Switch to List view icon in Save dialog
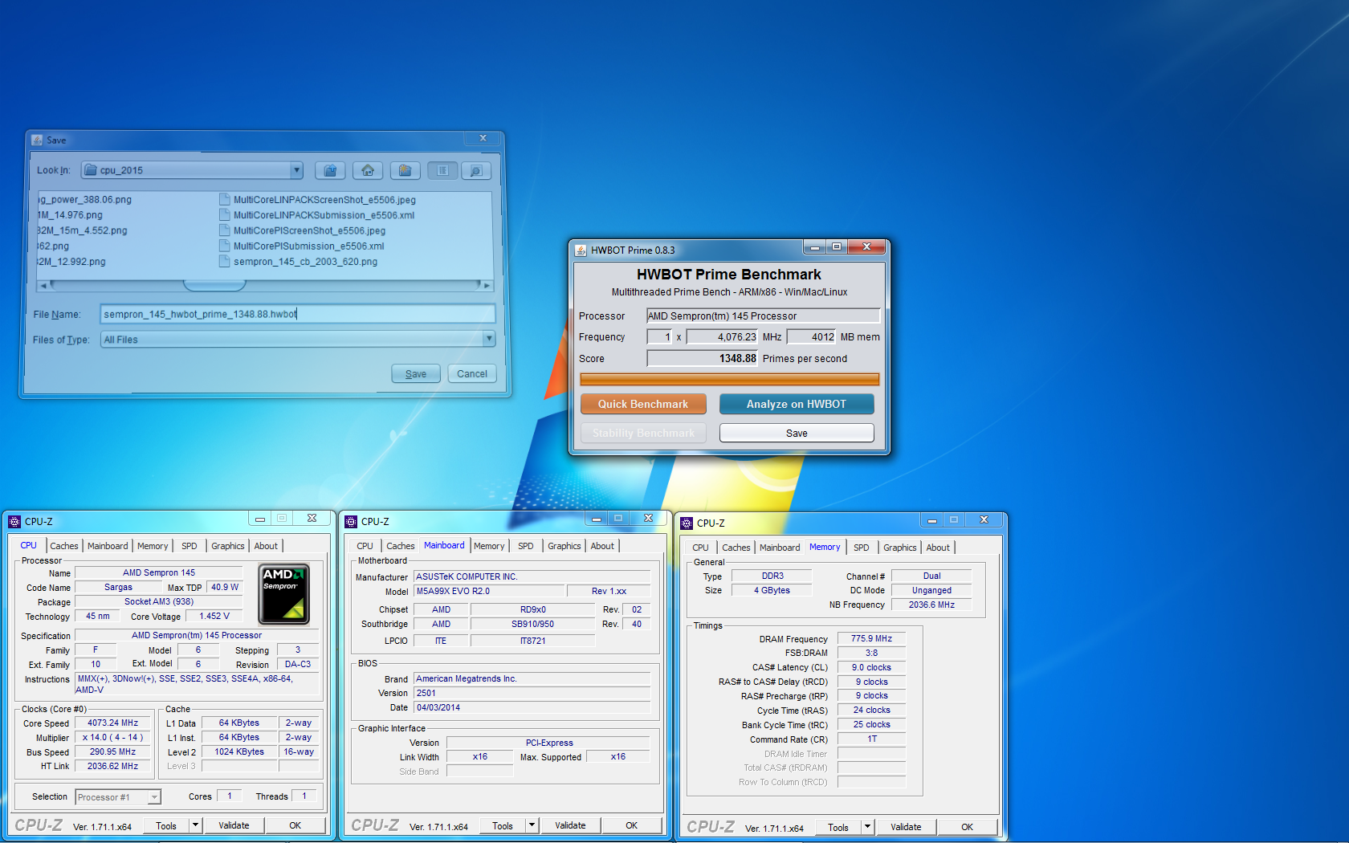Viewport: 1349px width, 843px height. click(442, 170)
